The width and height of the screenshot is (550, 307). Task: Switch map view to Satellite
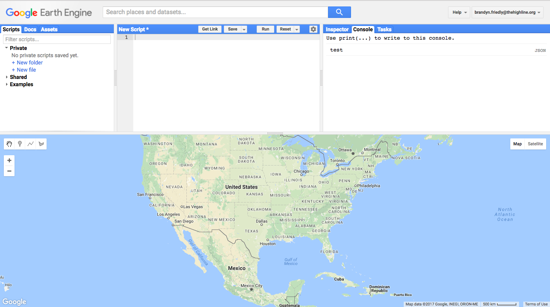[535, 144]
